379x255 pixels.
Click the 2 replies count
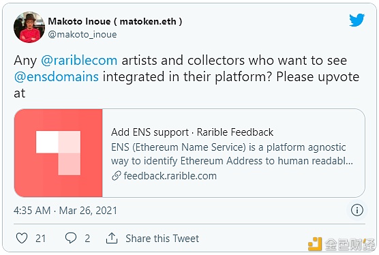pos(87,239)
